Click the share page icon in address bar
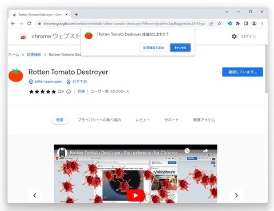Image resolution: width=274 pixels, height=211 pixels. point(211,23)
